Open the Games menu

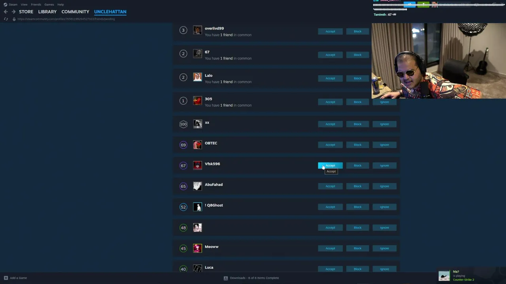(49, 4)
